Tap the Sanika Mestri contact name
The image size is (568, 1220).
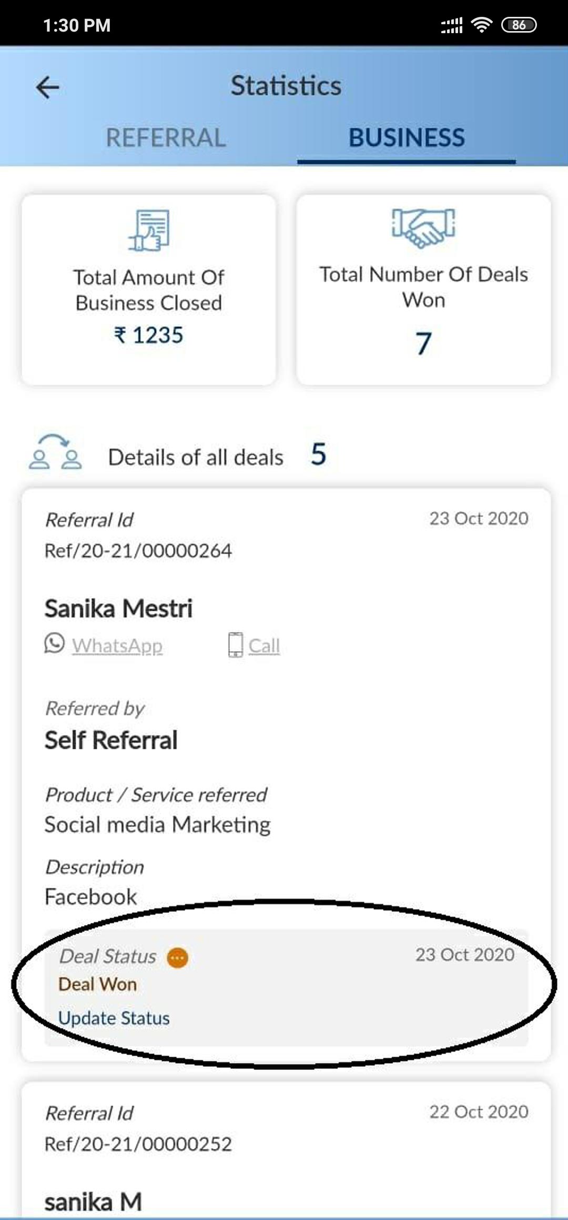[118, 609]
